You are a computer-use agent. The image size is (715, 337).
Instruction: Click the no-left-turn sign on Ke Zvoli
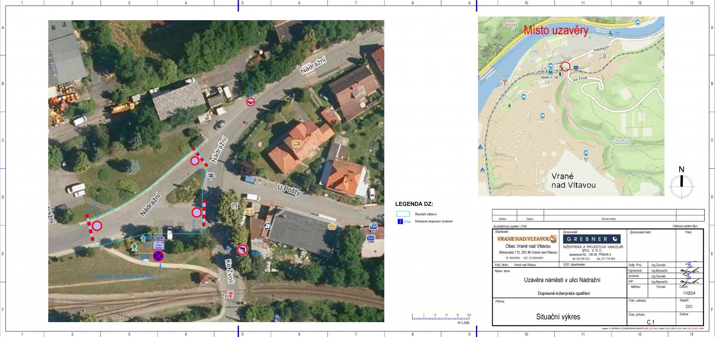242,250
